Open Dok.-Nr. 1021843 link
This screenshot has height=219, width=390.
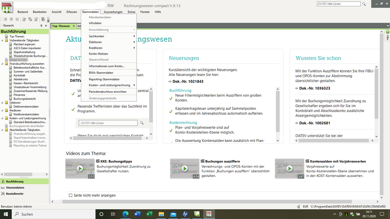pyautogui.click(x=188, y=81)
